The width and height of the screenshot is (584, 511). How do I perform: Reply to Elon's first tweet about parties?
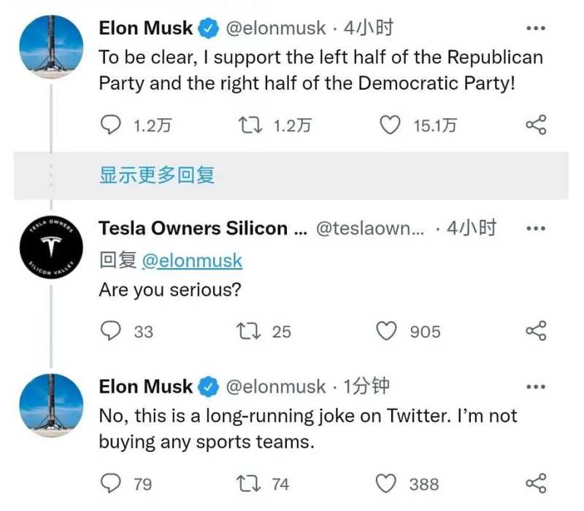point(110,125)
